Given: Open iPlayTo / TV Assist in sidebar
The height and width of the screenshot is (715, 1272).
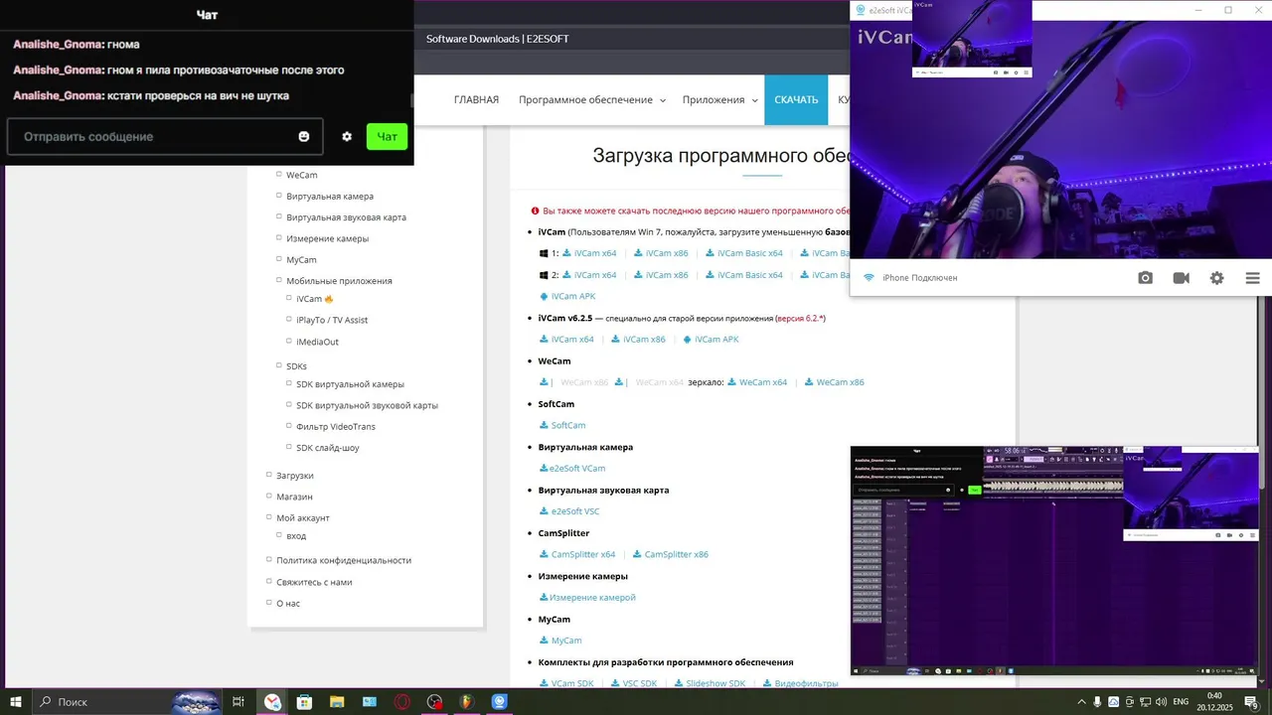Looking at the screenshot, I should point(332,320).
